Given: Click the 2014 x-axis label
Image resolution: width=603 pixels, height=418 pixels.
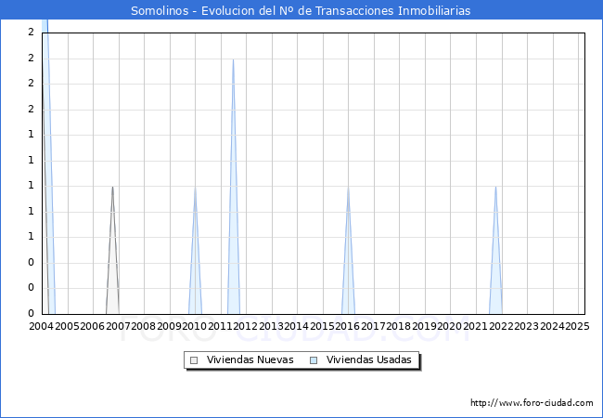Looking at the screenshot, I should point(296,326).
